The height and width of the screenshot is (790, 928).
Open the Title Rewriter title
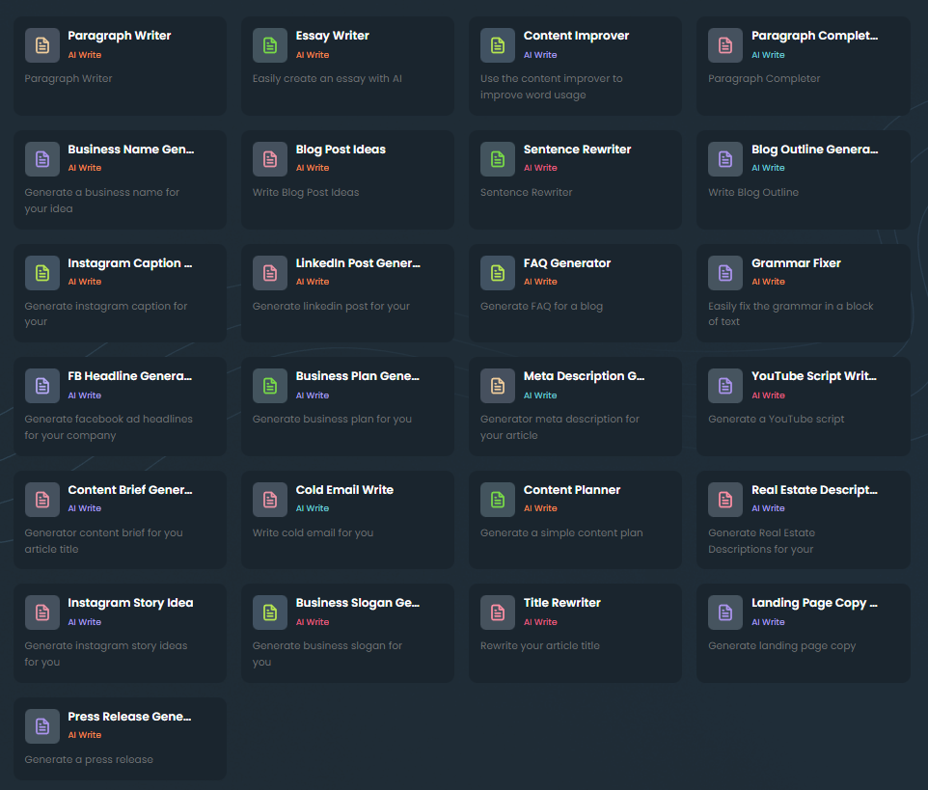click(x=561, y=603)
